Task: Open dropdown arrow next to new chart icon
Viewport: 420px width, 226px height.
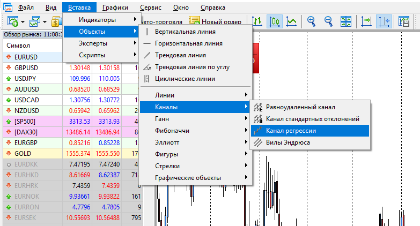Action: pyautogui.click(x=23, y=22)
